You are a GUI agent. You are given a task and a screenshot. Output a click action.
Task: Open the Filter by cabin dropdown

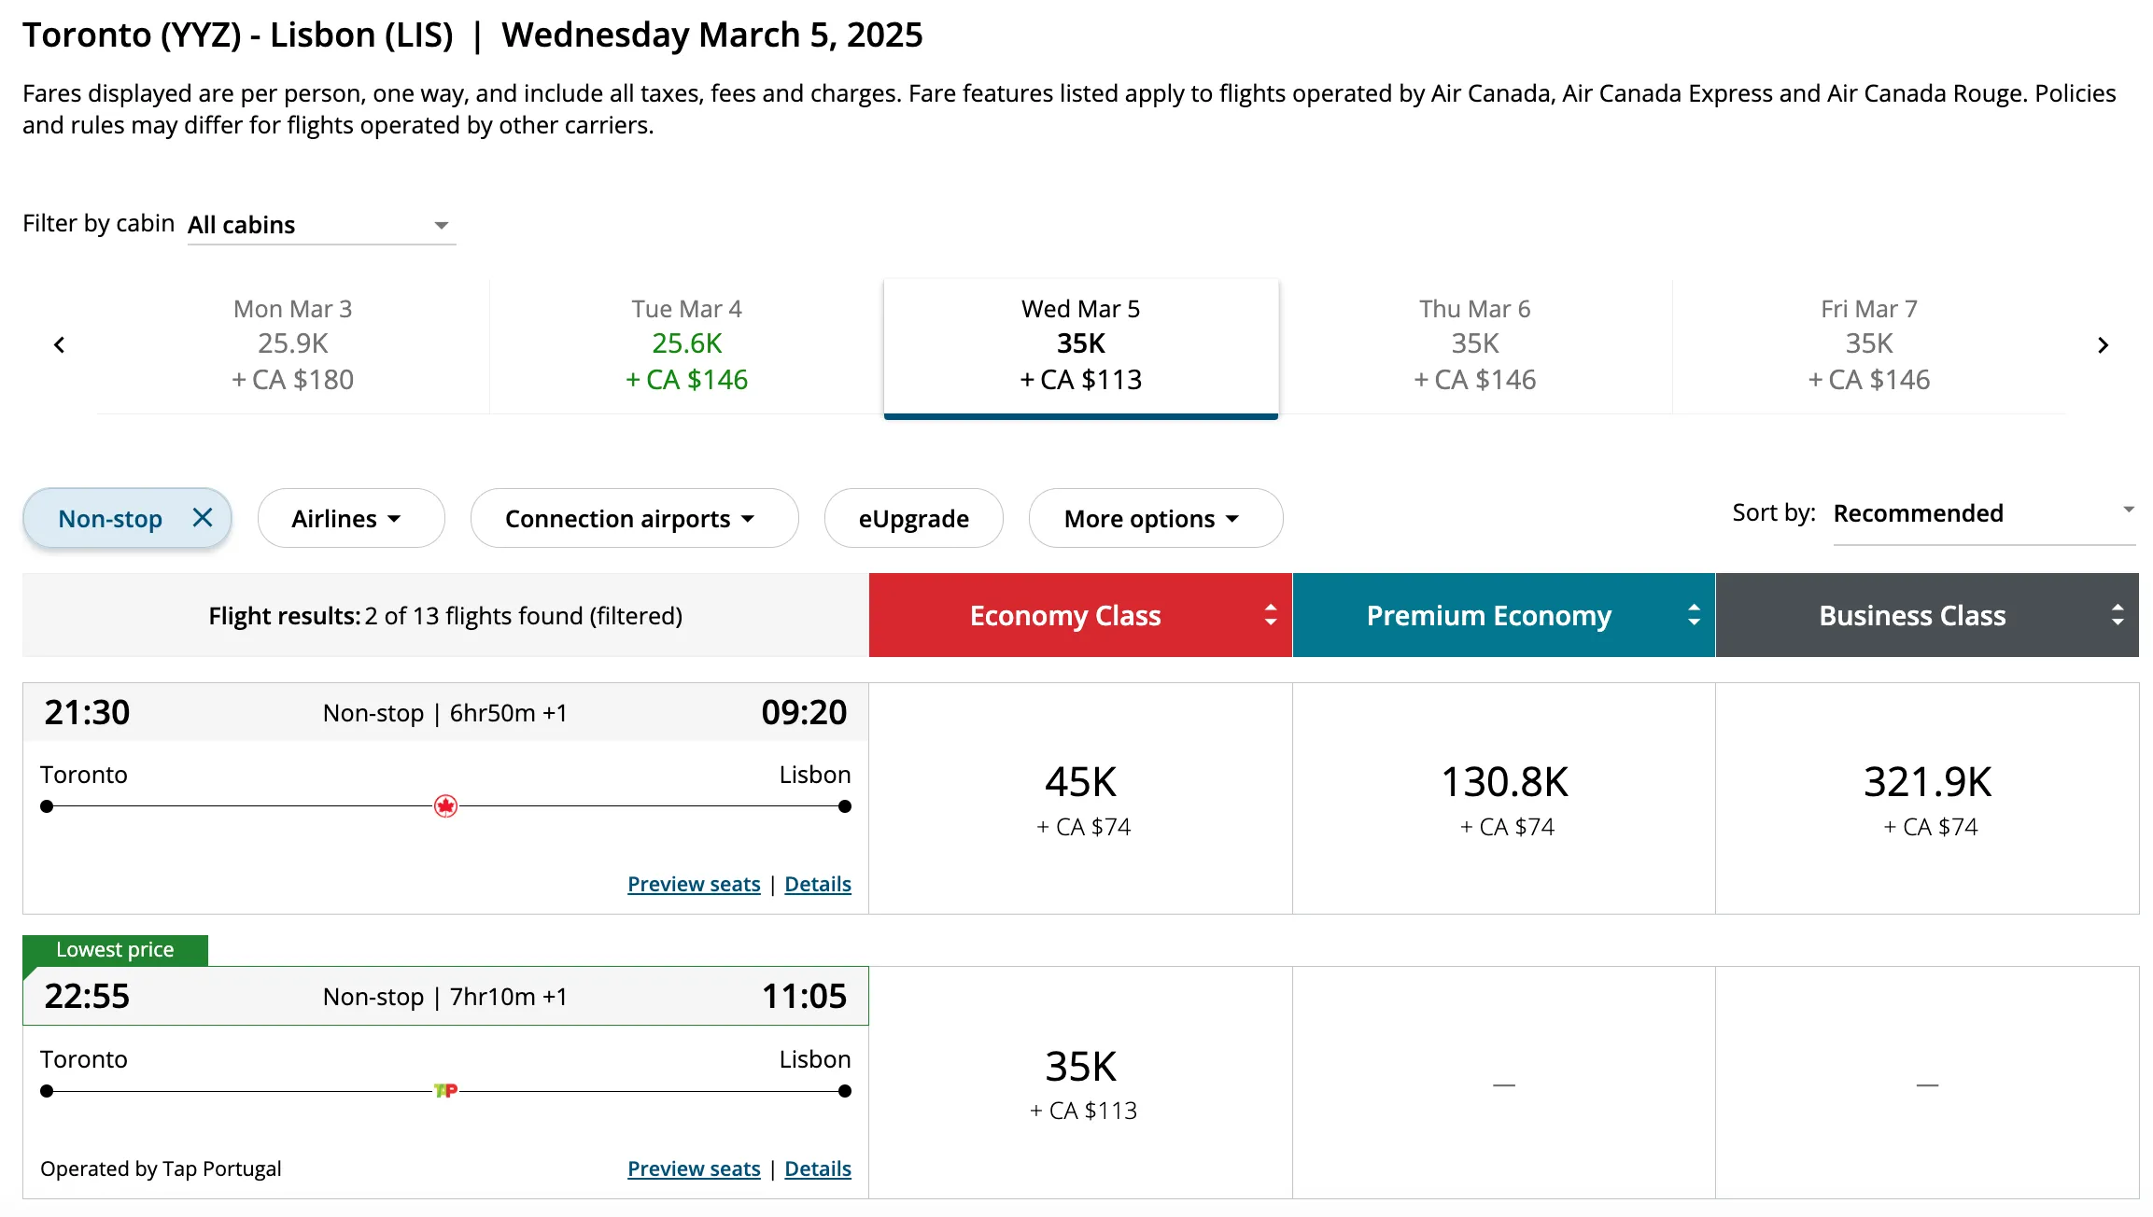pyautogui.click(x=321, y=225)
